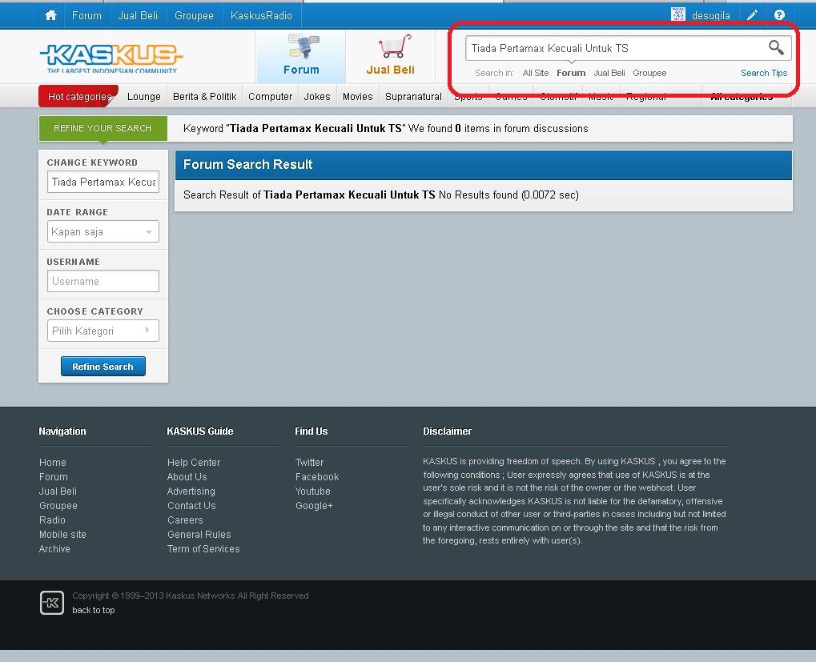Open Careers guide link
The image size is (816, 662).
pos(185,520)
